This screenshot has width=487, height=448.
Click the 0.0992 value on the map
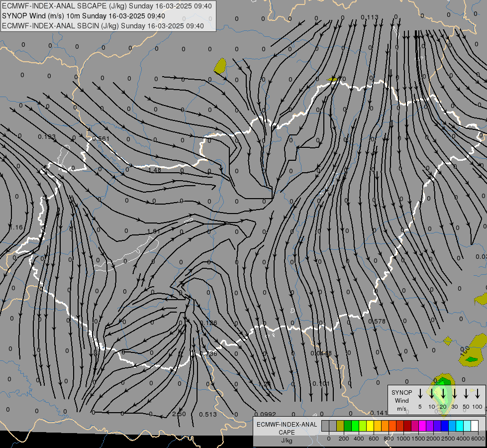[265, 415]
